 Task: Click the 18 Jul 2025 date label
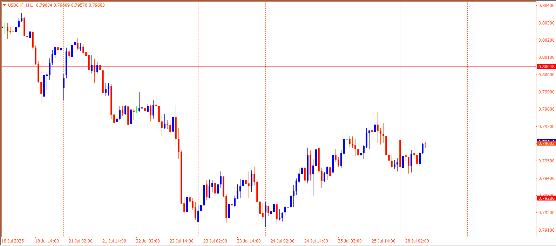[13, 241]
